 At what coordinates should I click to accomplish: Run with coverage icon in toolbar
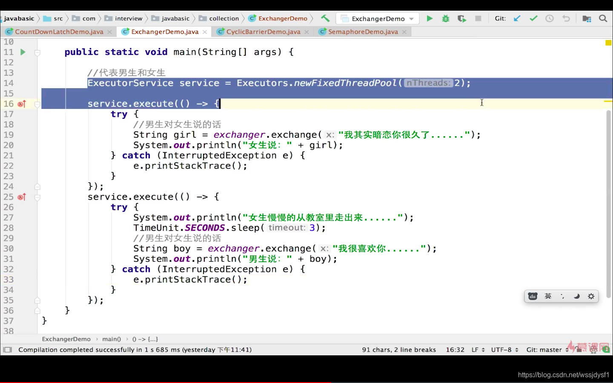pyautogui.click(x=462, y=18)
